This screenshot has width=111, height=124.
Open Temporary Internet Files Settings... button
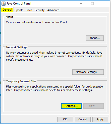(71, 106)
